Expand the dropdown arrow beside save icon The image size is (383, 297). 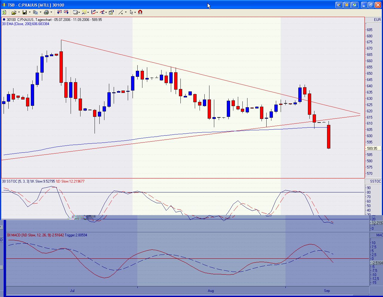coord(29,12)
